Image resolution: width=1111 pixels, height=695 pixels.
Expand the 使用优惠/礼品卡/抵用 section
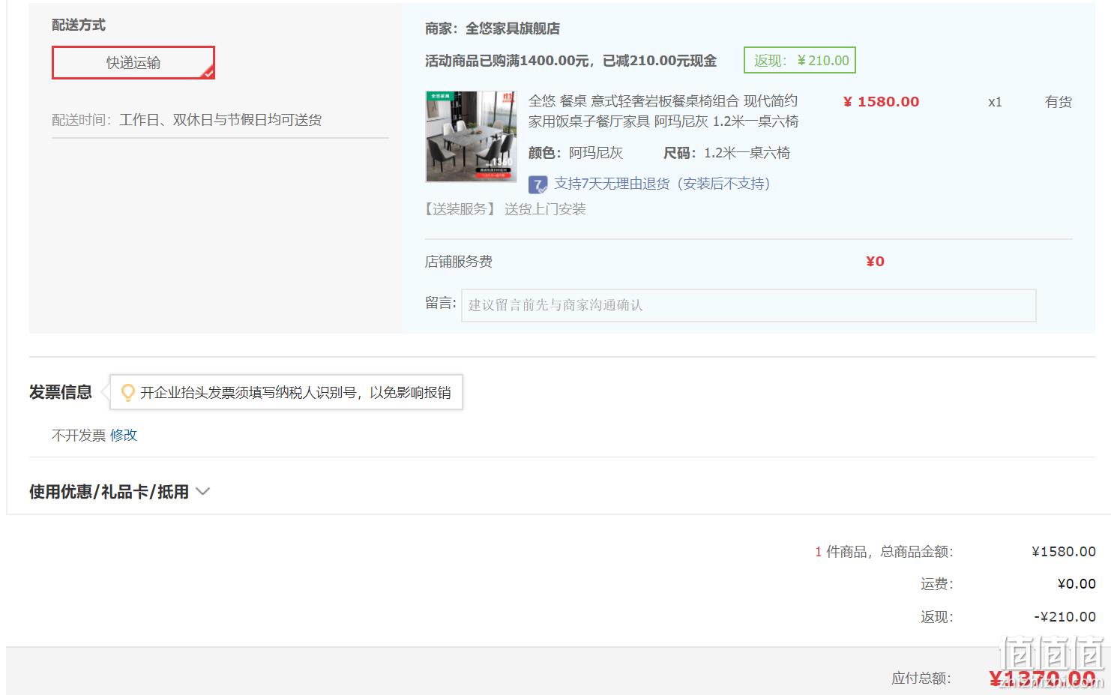click(120, 492)
